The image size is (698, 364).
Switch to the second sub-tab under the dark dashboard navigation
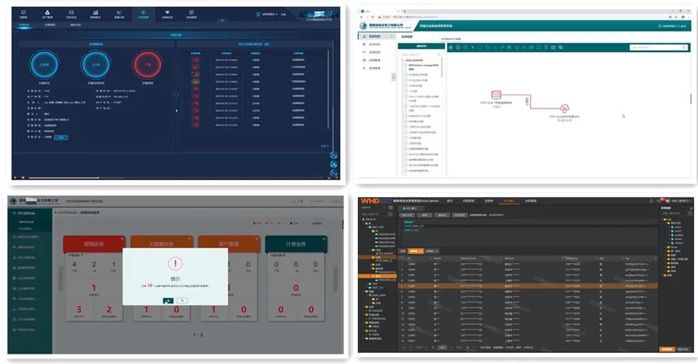49,25
